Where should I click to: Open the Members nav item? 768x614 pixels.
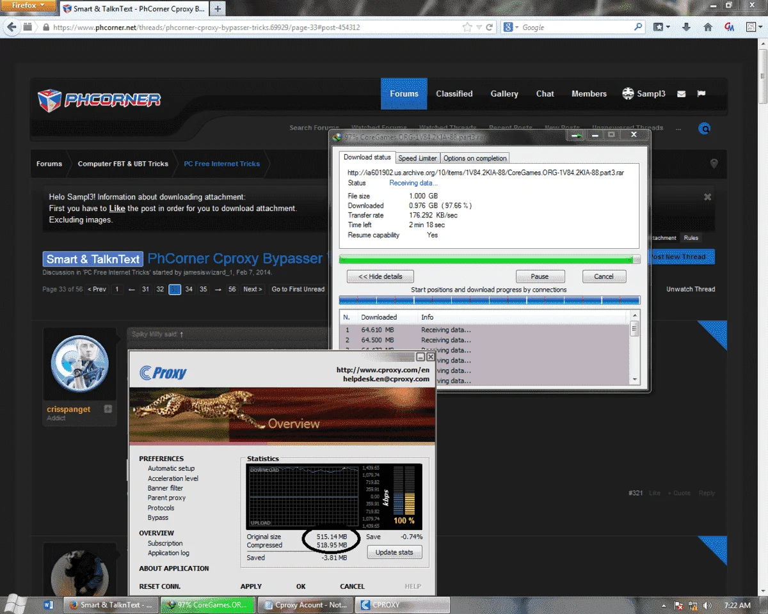tap(589, 94)
